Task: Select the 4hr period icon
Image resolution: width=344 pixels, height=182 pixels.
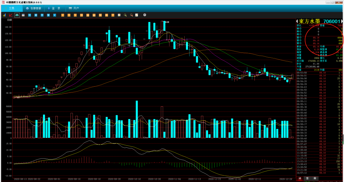Action: click(106, 15)
